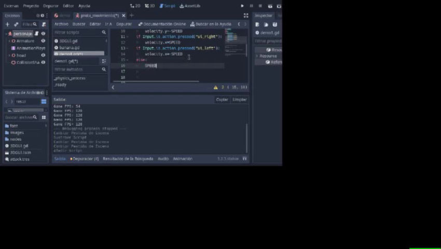Switch to 2D workspace
Screen dimensions: 441x249
click(x=135, y=6)
